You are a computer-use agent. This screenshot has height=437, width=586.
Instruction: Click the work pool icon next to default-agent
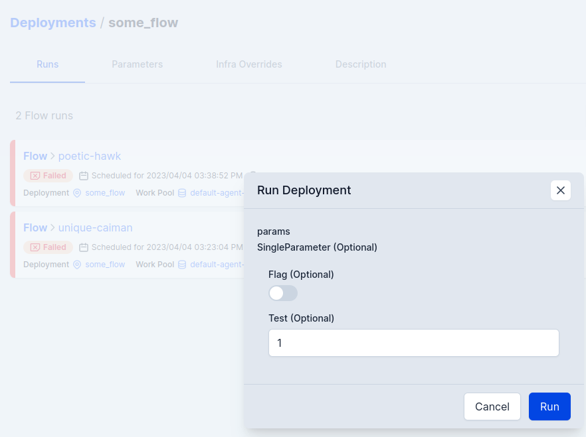[x=182, y=193]
